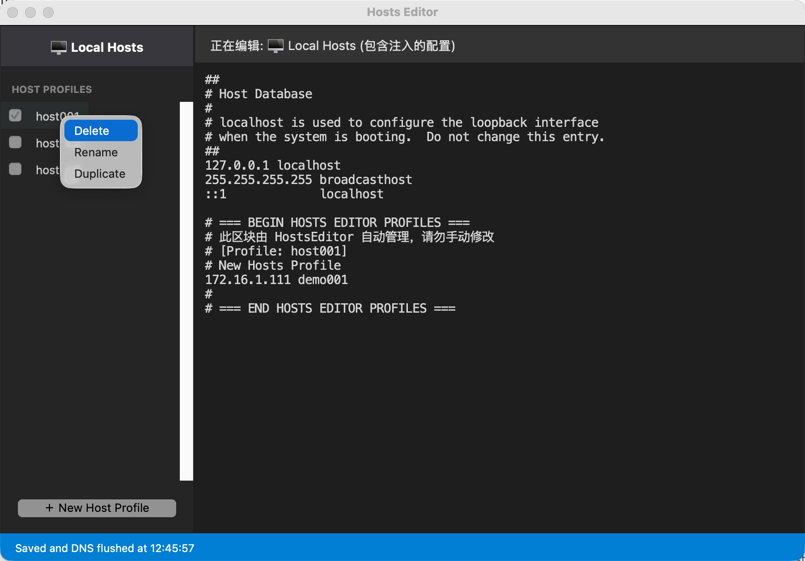Image resolution: width=805 pixels, height=561 pixels.
Task: Click the 'HostsEditor 自动管理' comment line
Action: (350, 237)
